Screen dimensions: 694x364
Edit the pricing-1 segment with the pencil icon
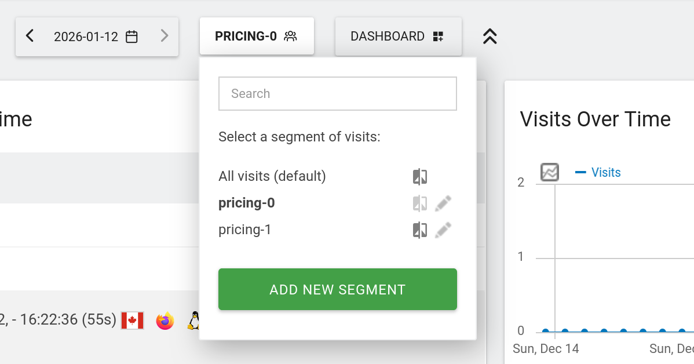pos(443,230)
